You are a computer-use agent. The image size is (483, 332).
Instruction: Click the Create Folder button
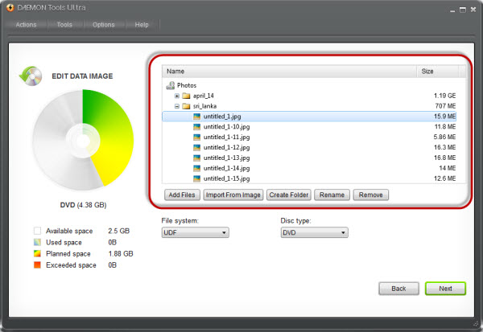(289, 195)
